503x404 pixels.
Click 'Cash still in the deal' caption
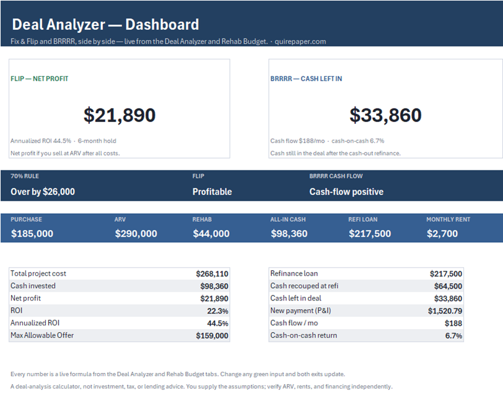point(335,154)
